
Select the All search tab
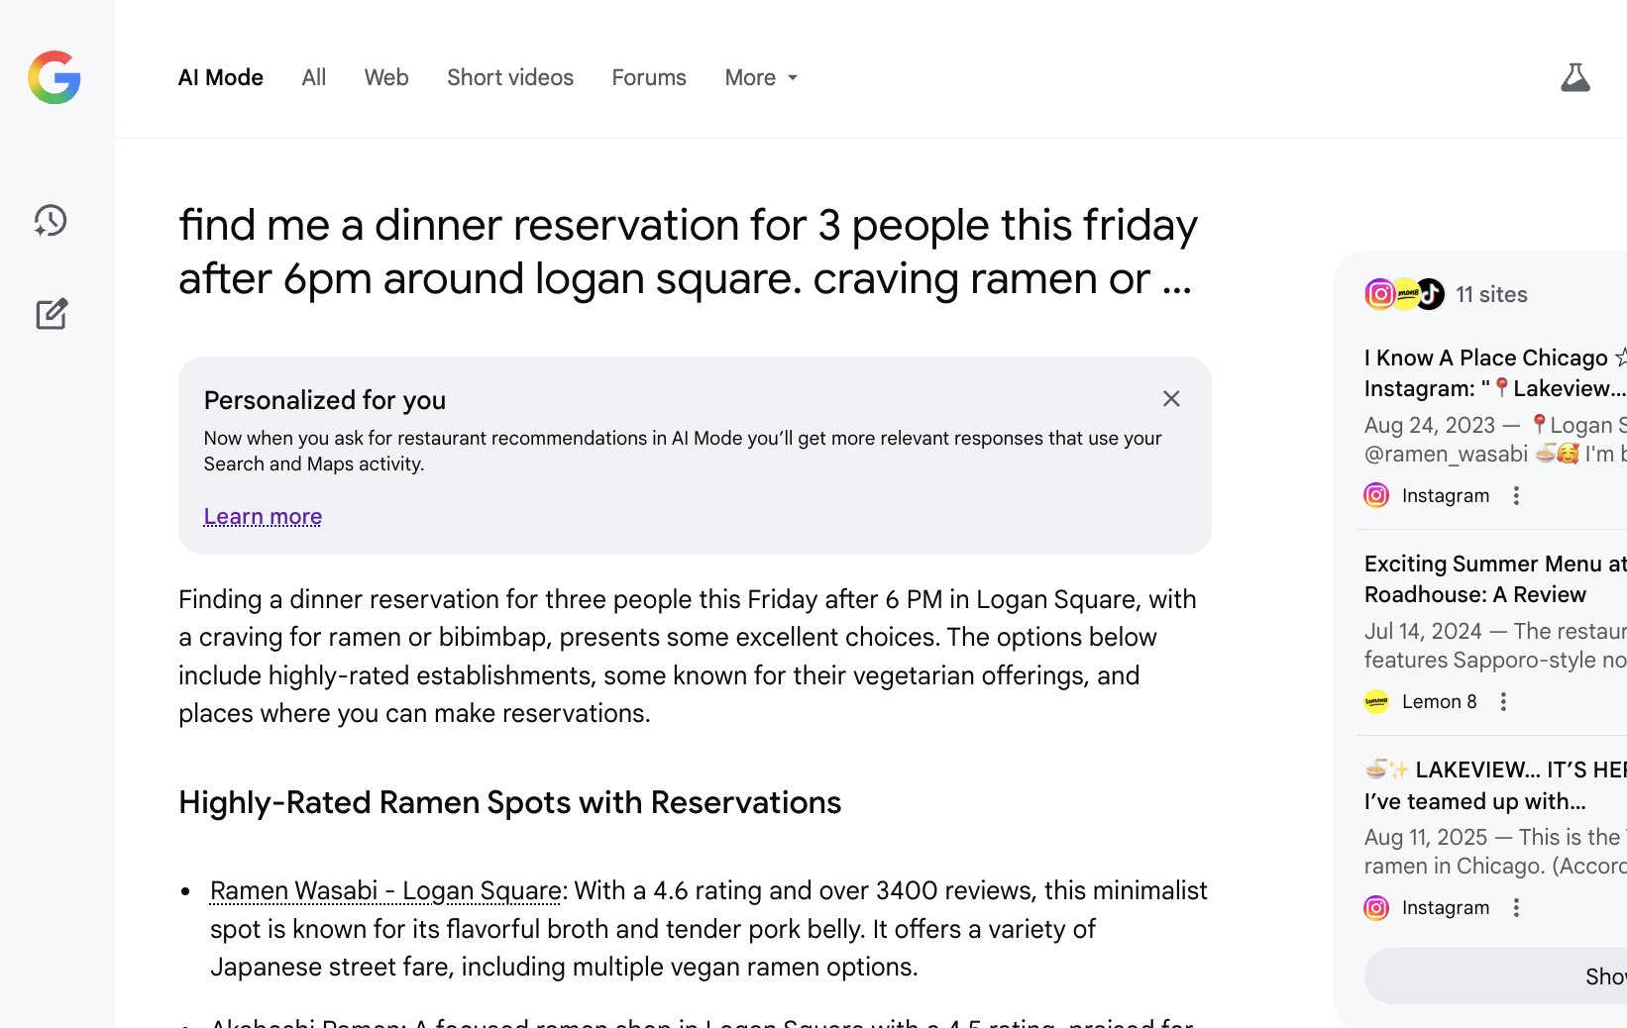[313, 77]
